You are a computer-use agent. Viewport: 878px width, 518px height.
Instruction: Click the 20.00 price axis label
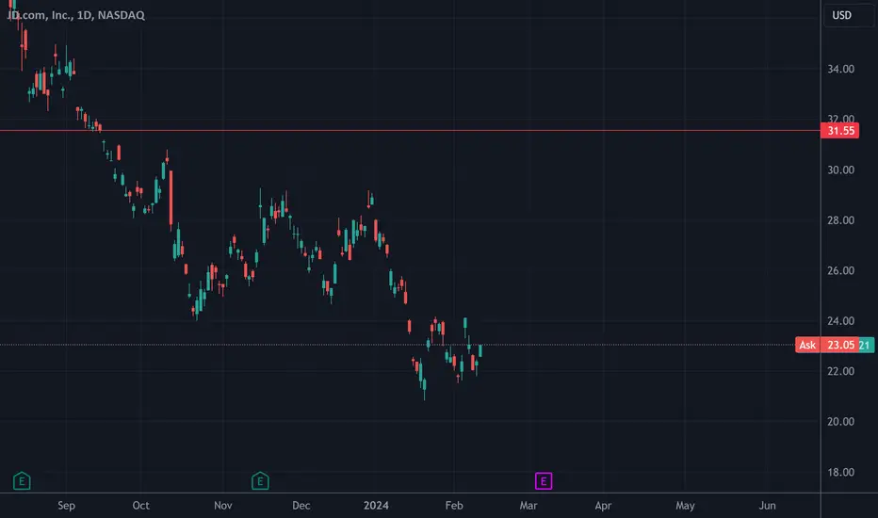[x=840, y=422]
